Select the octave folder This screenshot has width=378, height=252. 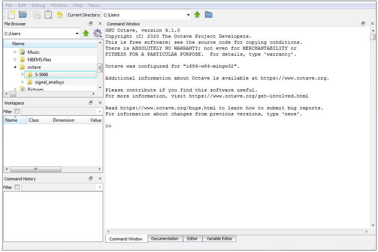(34, 67)
